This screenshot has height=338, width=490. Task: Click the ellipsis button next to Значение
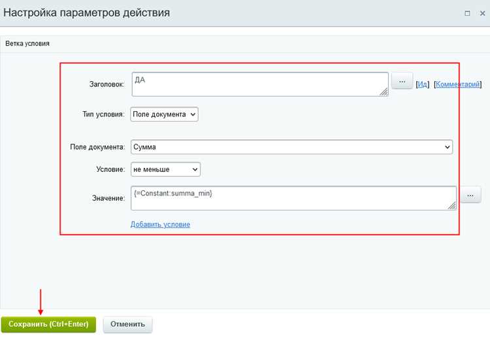pos(470,195)
